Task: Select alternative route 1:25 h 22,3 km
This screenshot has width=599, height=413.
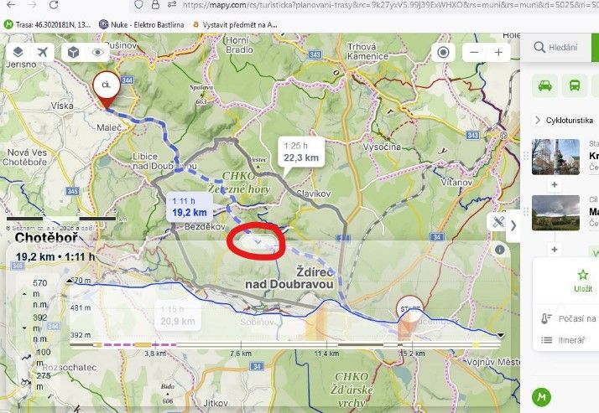Action: tap(301, 152)
